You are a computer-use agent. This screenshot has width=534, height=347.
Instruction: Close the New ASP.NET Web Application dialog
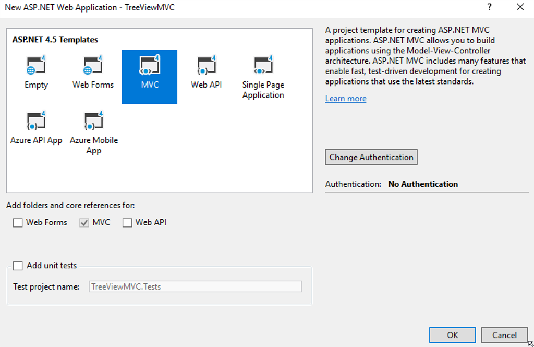(520, 7)
